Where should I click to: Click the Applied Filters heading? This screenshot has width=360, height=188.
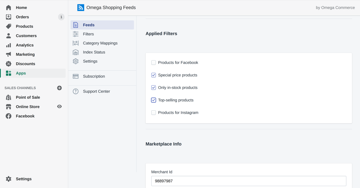coord(161,34)
